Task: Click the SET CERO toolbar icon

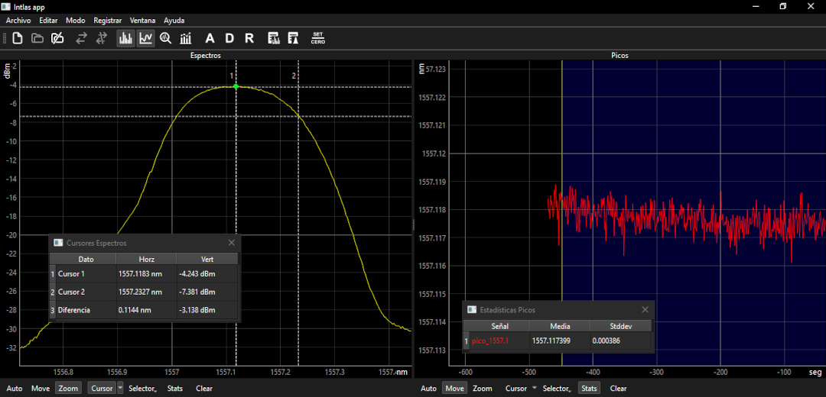Action: (x=317, y=38)
